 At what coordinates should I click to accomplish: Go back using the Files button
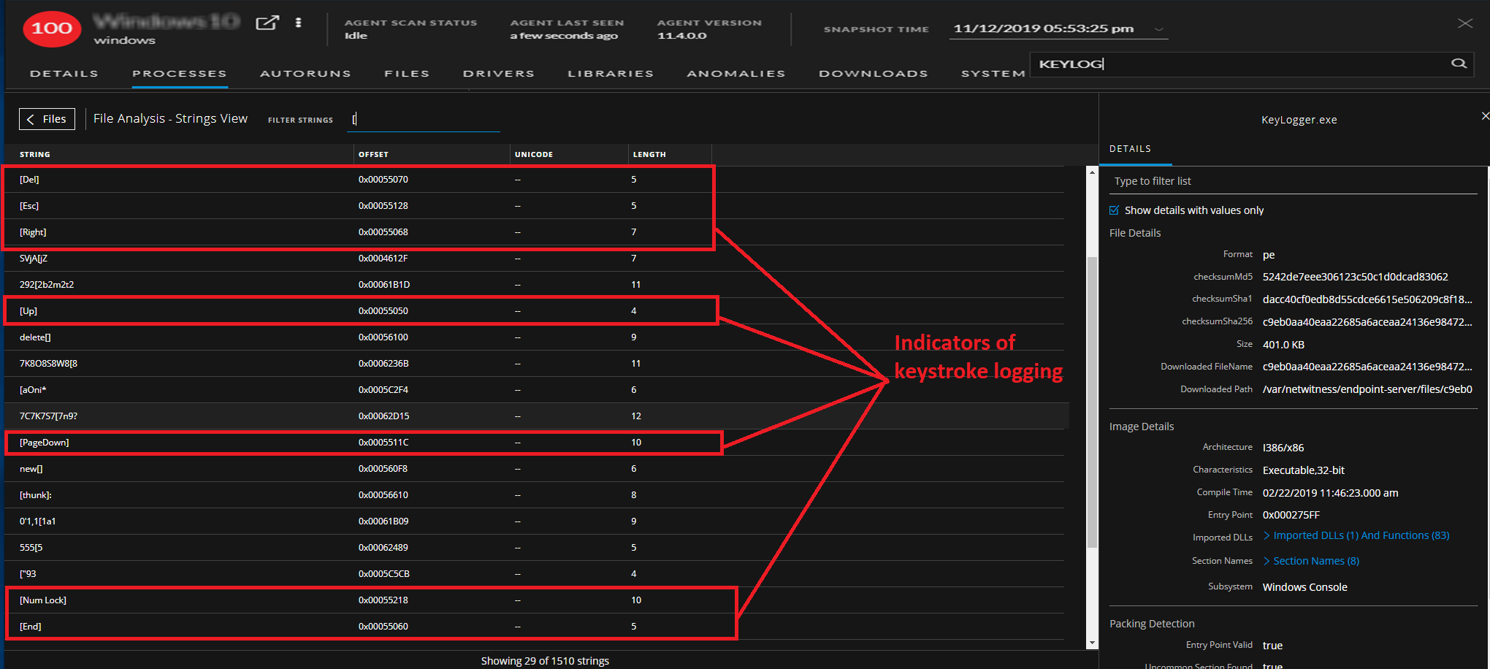tap(47, 119)
